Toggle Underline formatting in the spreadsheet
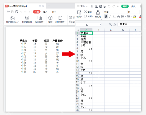Viewport: 146px width, 115px height. click(x=114, y=16)
